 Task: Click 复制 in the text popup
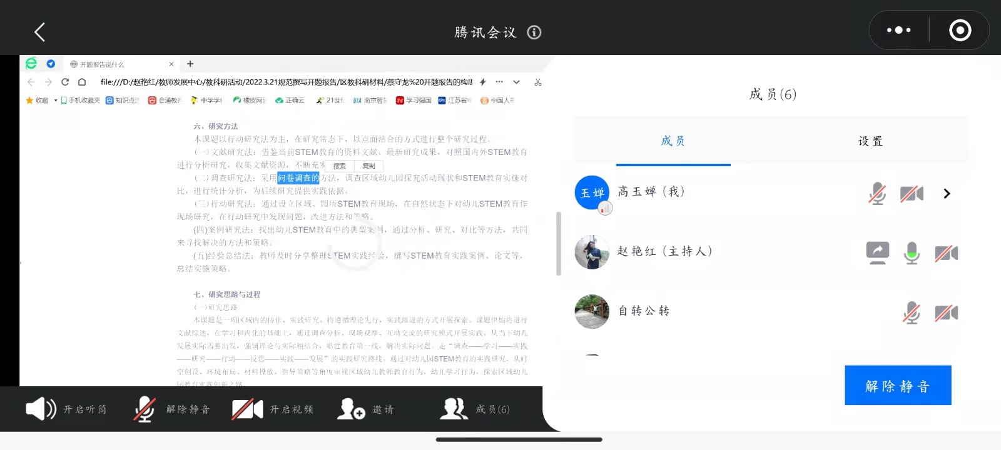pos(368,166)
